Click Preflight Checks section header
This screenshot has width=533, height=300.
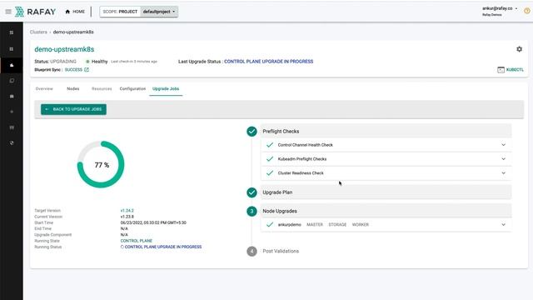point(386,132)
